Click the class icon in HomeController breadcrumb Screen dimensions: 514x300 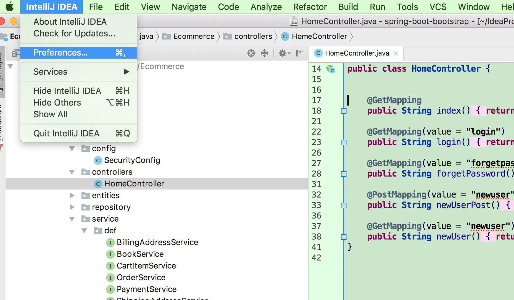(285, 36)
